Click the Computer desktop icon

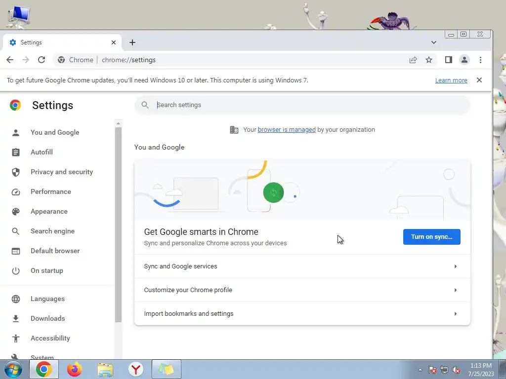coord(19,17)
